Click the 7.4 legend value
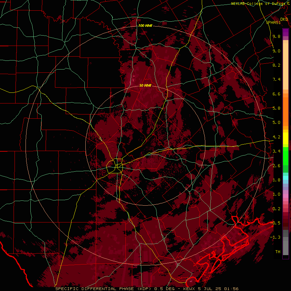291x291 pixels. pyautogui.click(x=276, y=80)
